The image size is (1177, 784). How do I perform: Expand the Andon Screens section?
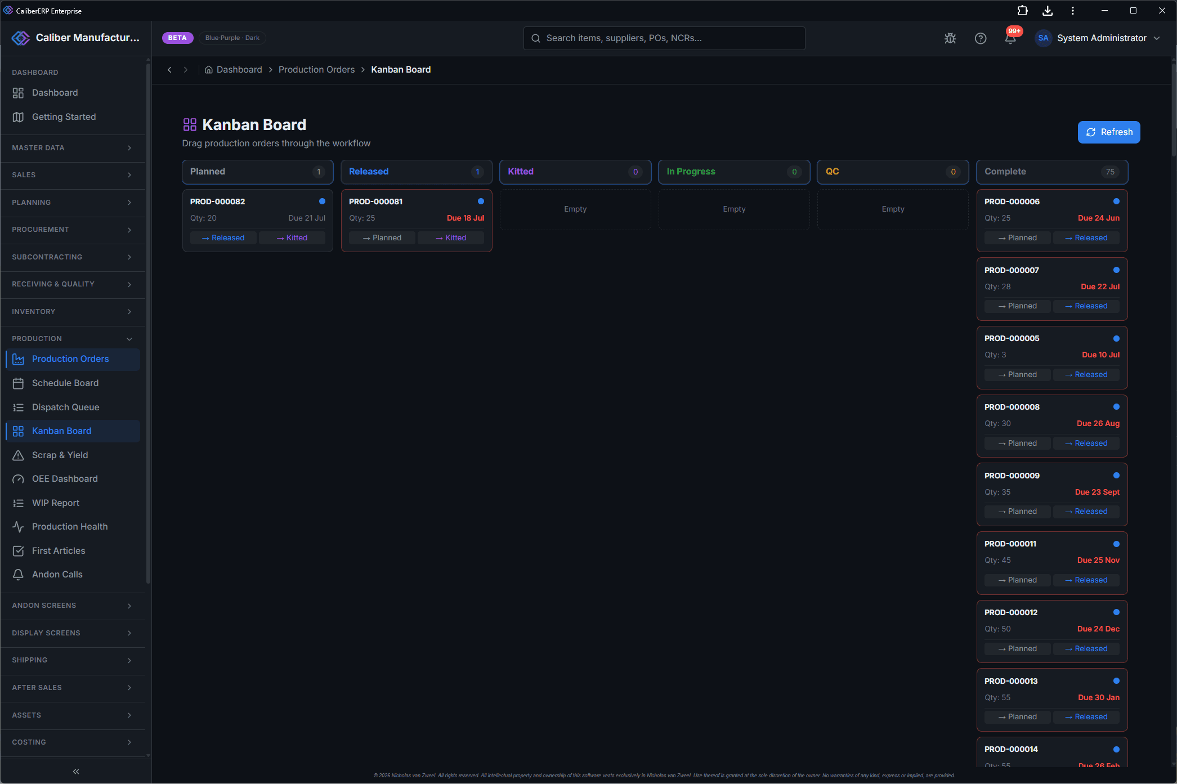click(73, 606)
